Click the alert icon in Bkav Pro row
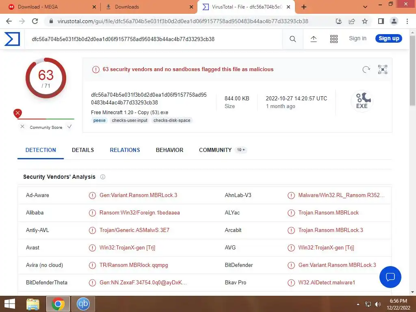 click(291, 283)
